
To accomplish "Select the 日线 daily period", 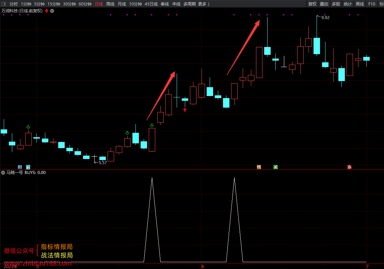I will click(99, 4).
